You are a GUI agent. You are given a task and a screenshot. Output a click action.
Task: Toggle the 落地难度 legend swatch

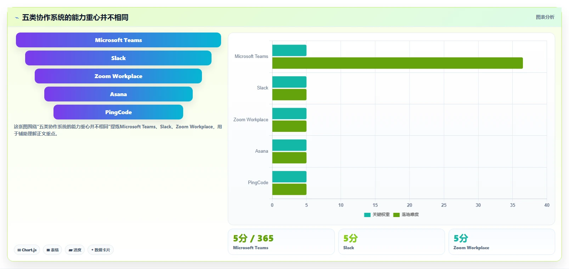[396, 215]
